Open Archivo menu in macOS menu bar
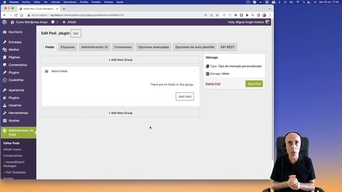The image size is (342, 192). pyautogui.click(x=26, y=2)
